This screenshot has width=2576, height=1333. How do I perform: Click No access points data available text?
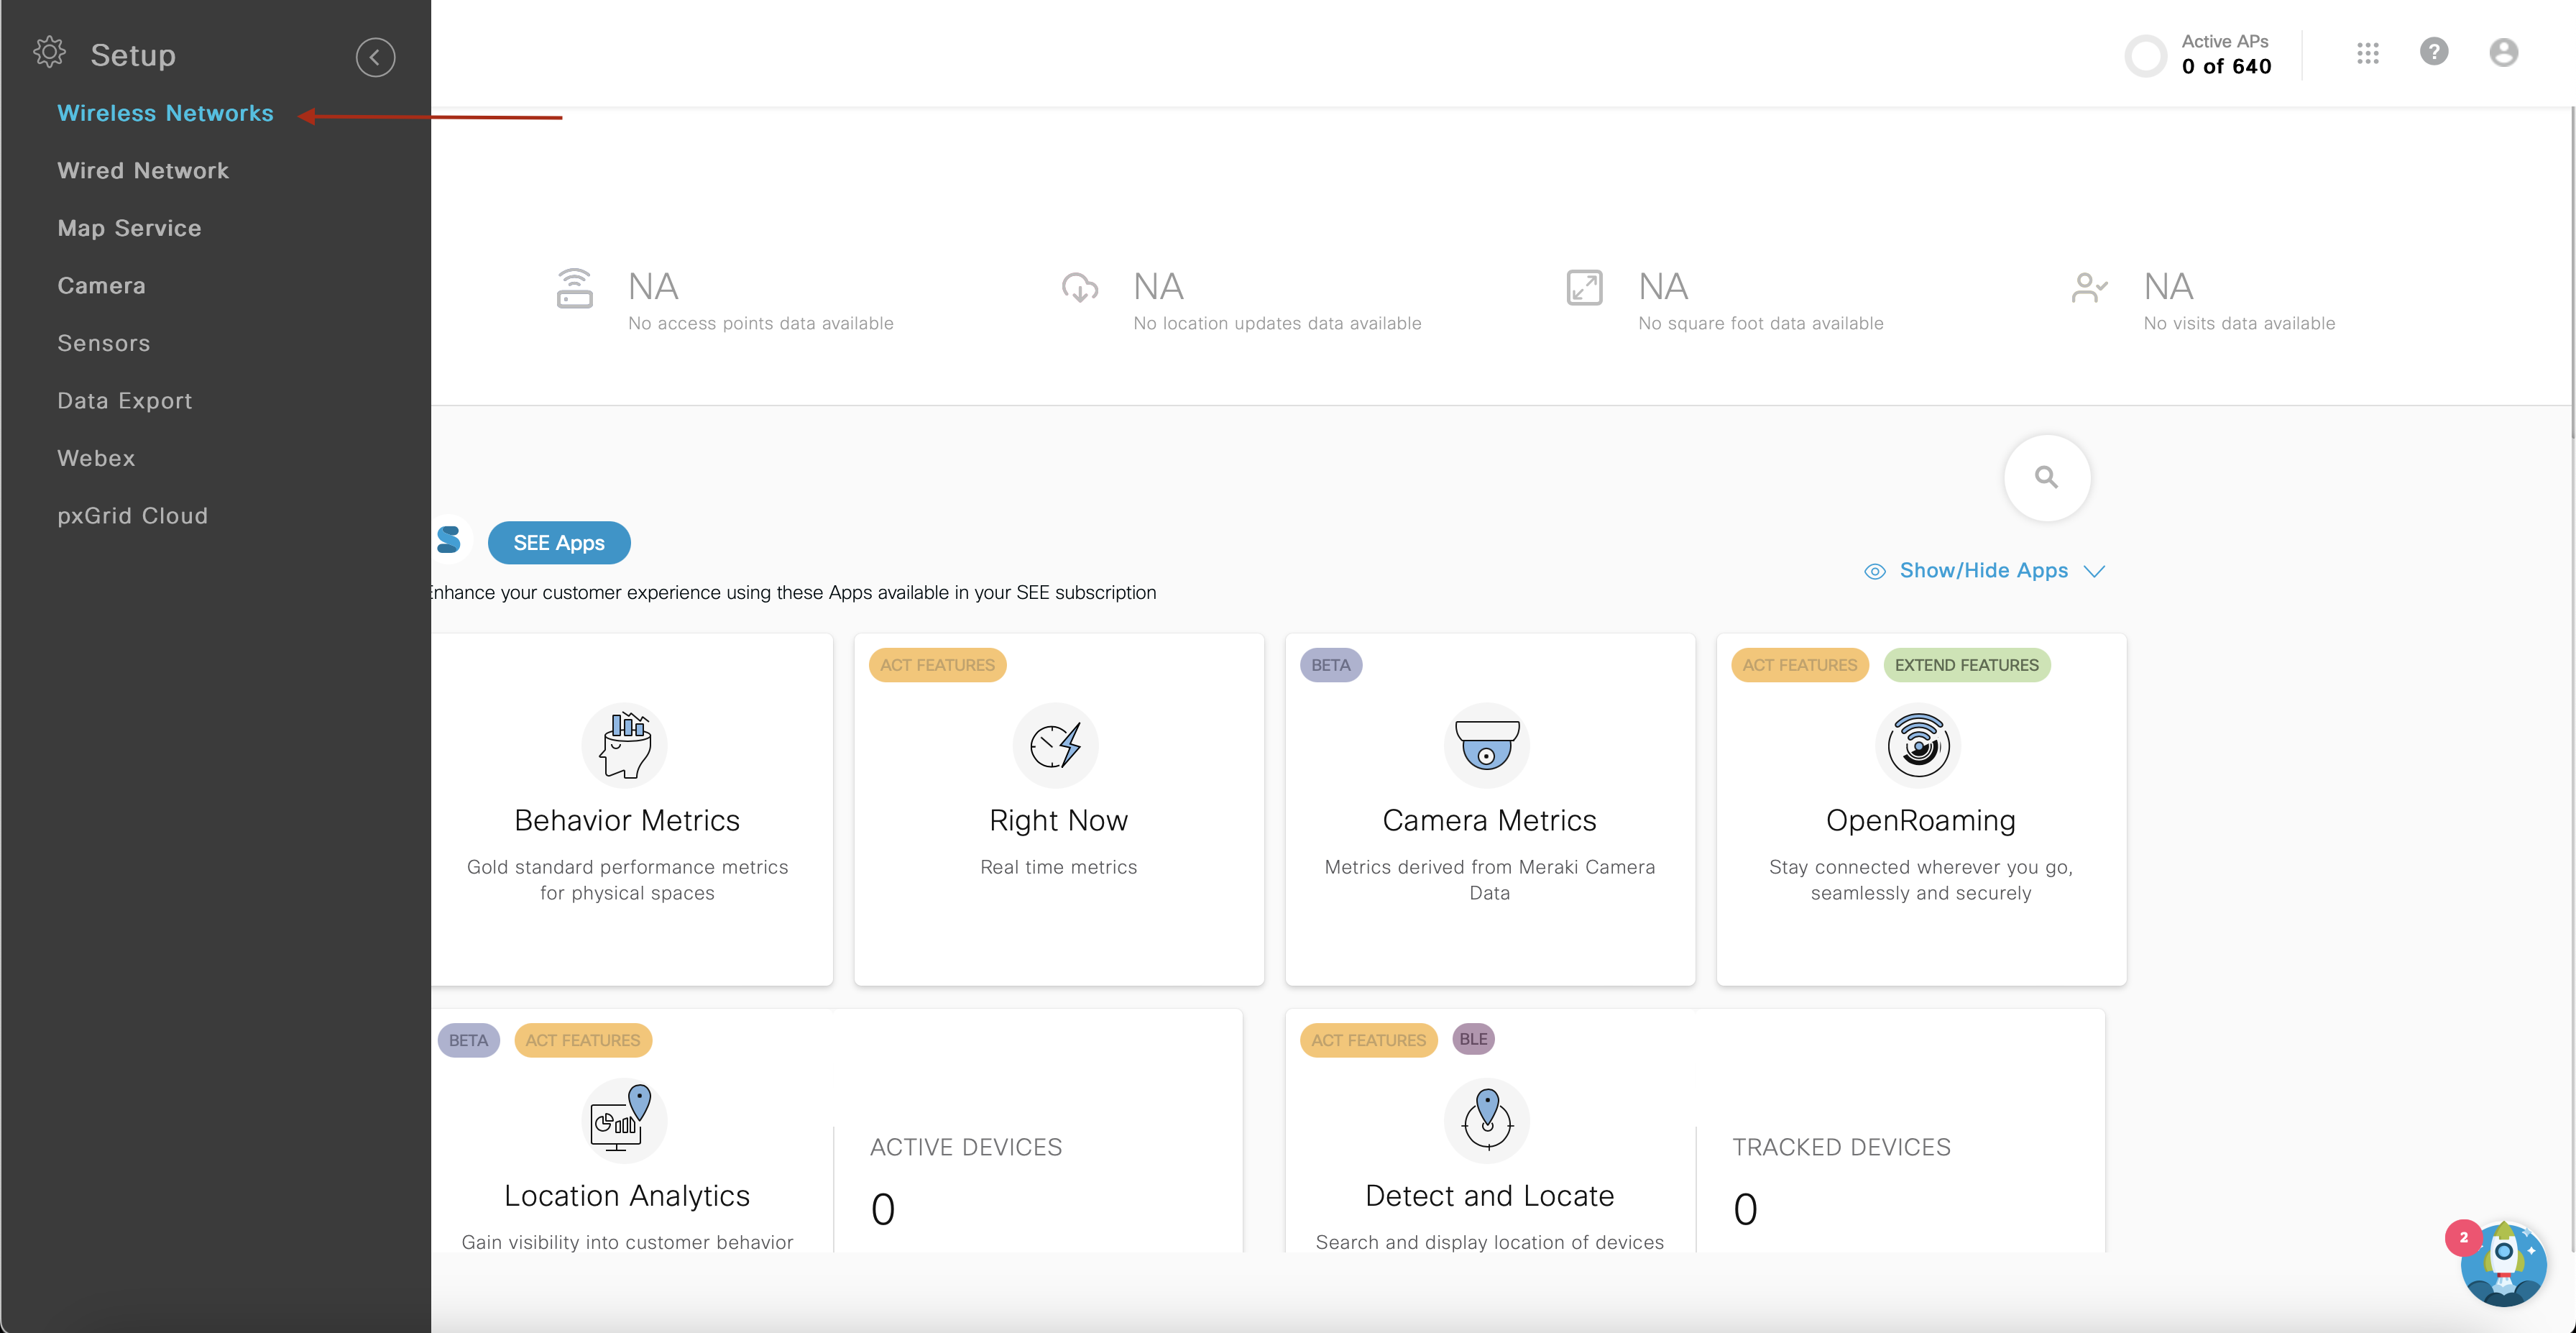pos(760,324)
